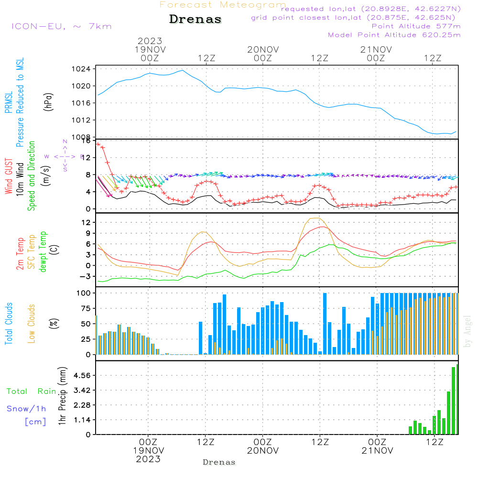This screenshot has width=478, height=478.
Task: Click the 'Pressure Reduced to MSL' vertical label
Action: [x=20, y=102]
